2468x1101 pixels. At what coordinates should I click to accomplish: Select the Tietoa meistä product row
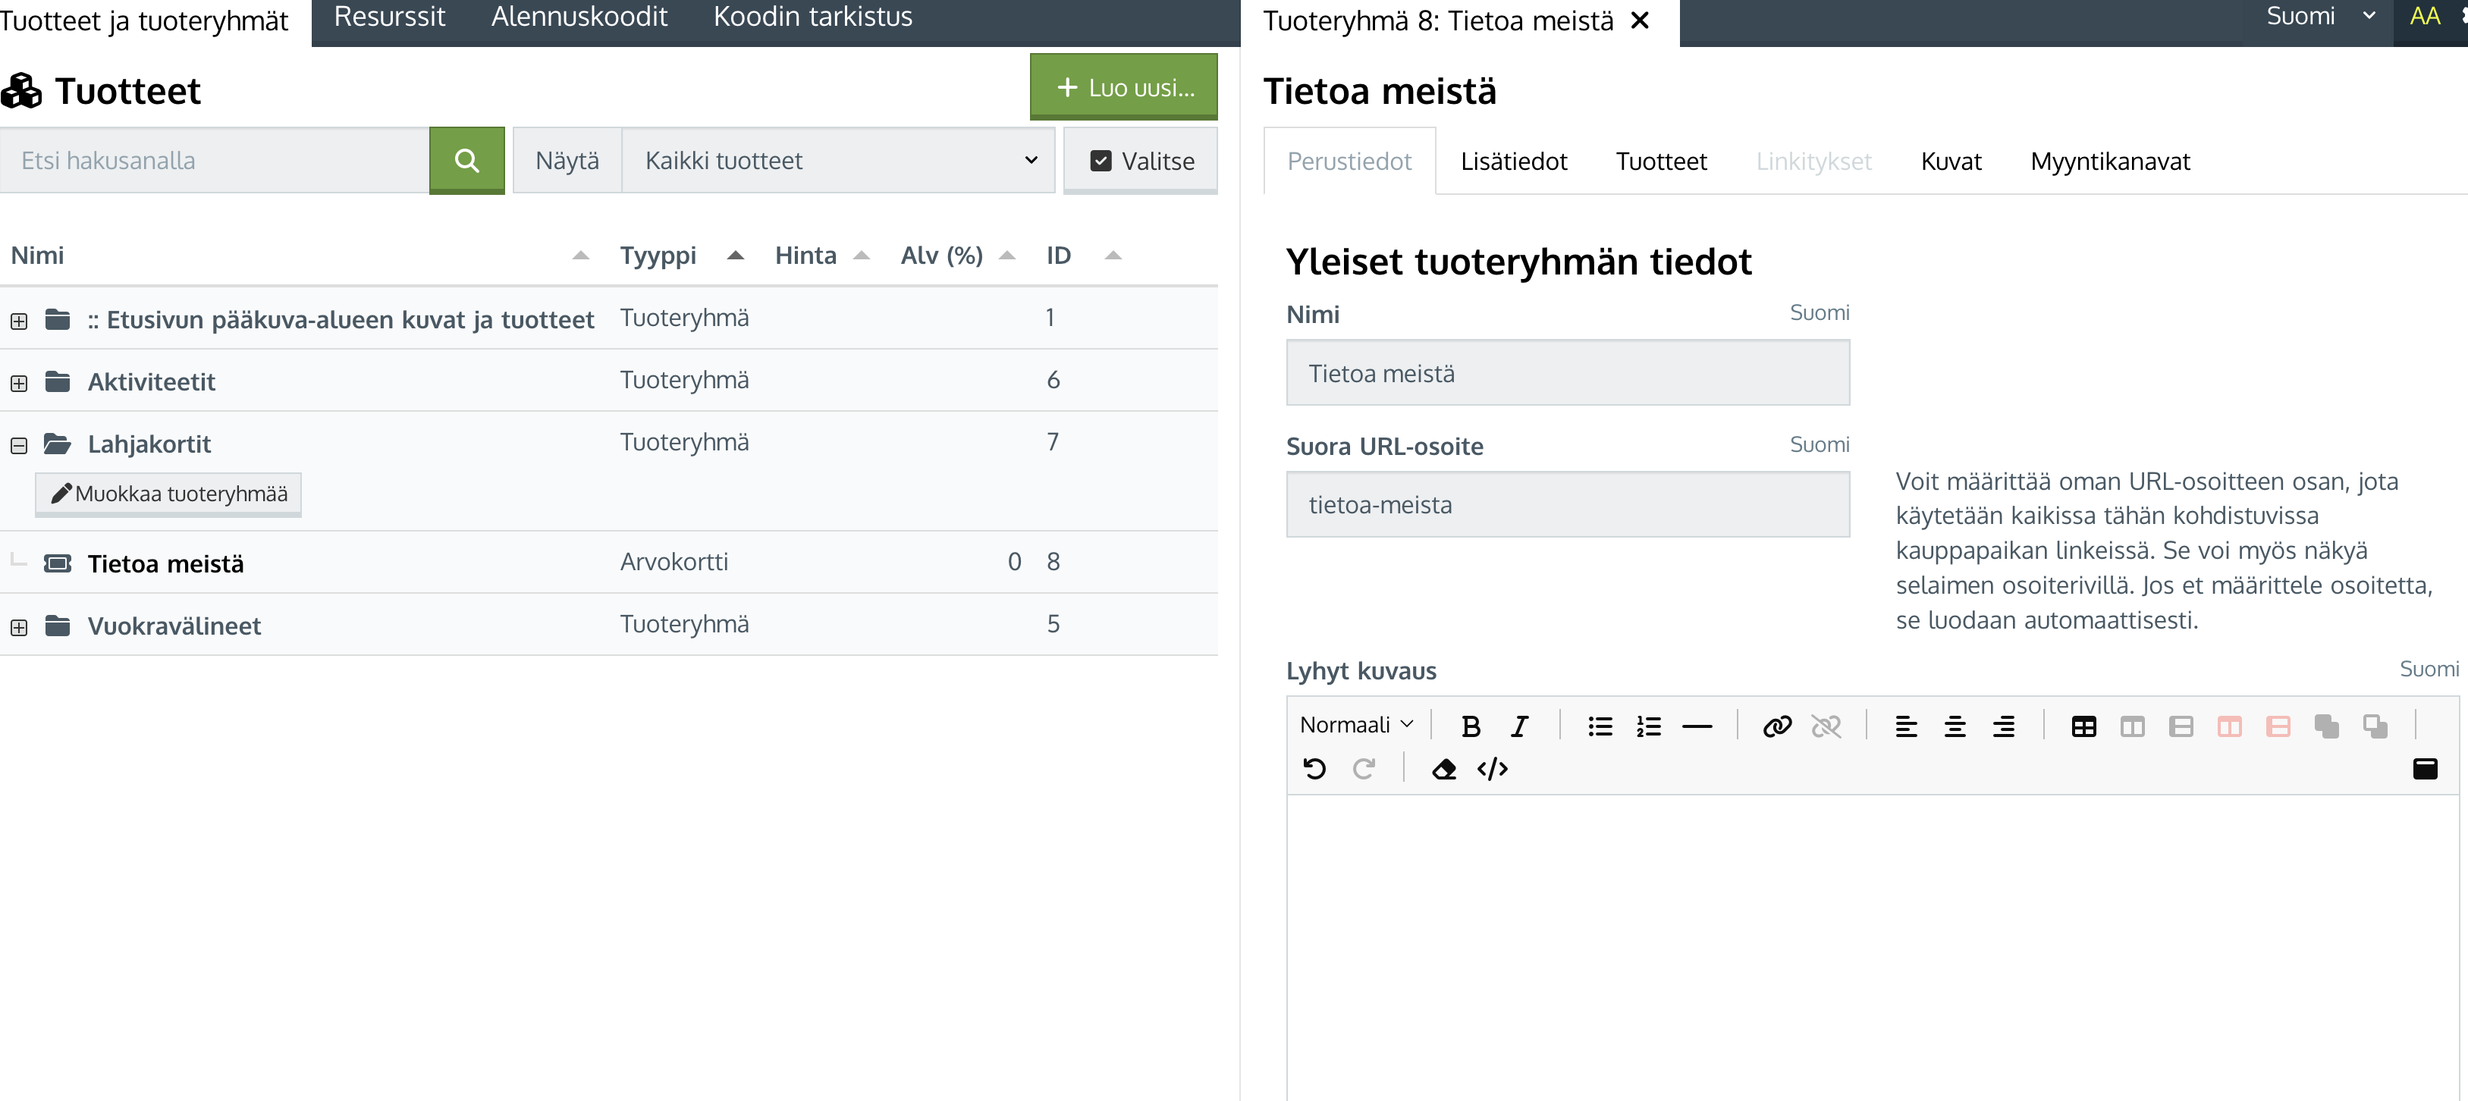[x=608, y=563]
